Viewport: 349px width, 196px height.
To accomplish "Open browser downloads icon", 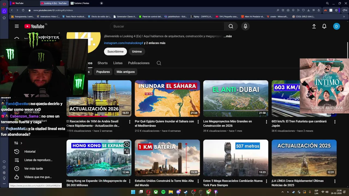I will [308, 10].
